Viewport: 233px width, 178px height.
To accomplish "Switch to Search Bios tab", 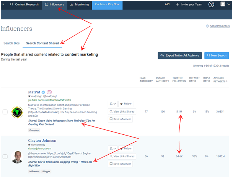I will pyautogui.click(x=11, y=43).
